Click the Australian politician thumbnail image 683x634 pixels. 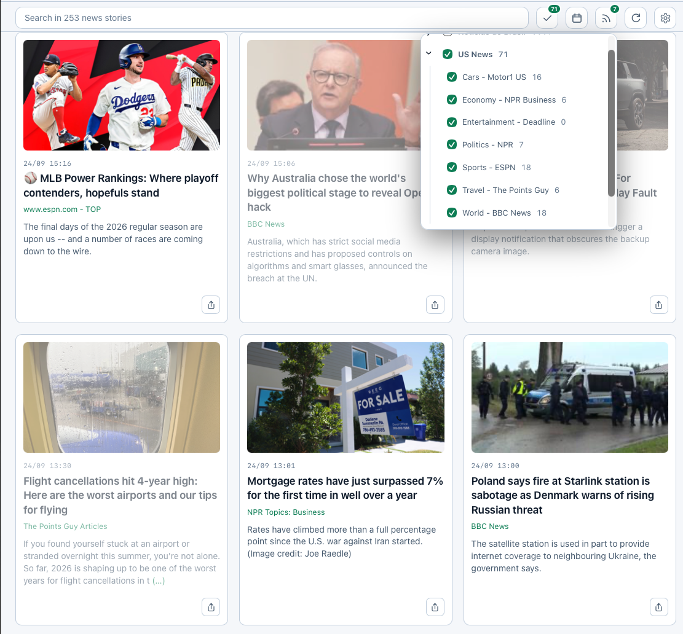334,95
